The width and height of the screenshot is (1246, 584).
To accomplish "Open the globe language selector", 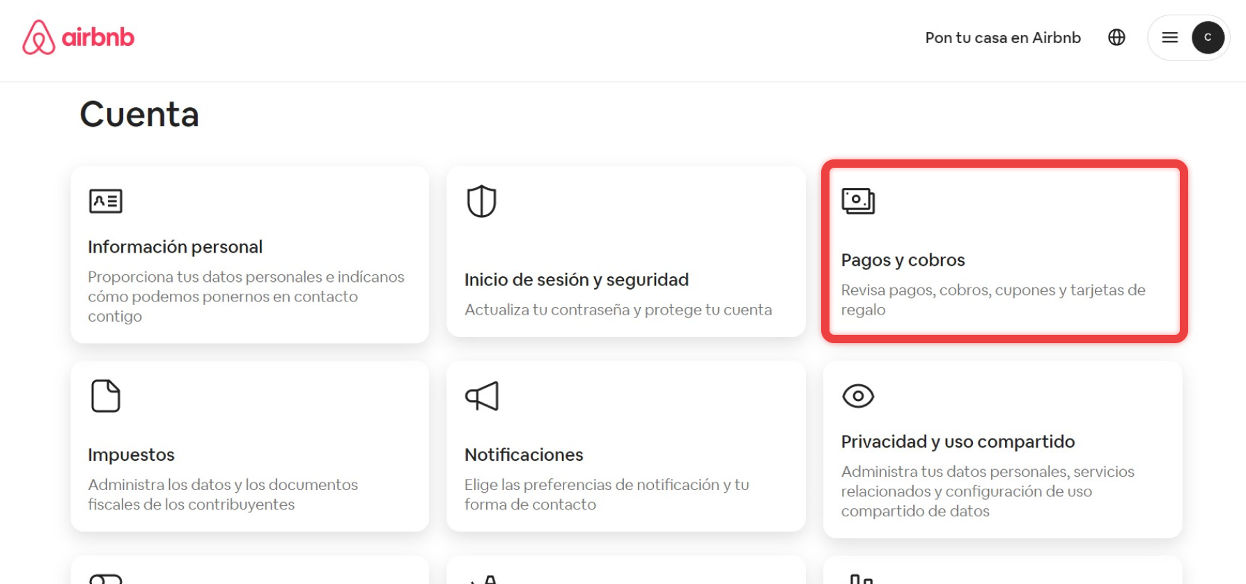I will 1116,38.
